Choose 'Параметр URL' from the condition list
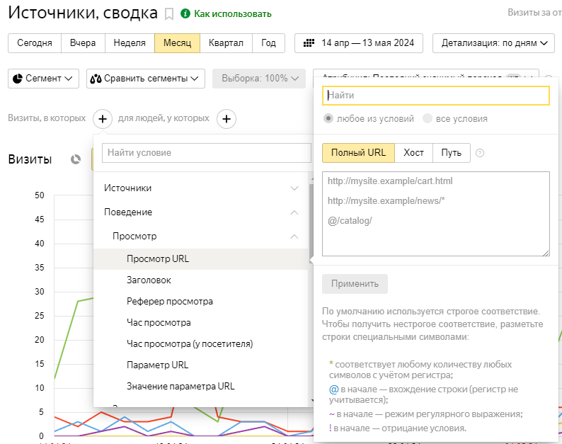 157,365
